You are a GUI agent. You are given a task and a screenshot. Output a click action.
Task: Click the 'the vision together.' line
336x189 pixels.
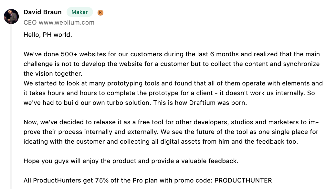pyautogui.click(x=53, y=74)
